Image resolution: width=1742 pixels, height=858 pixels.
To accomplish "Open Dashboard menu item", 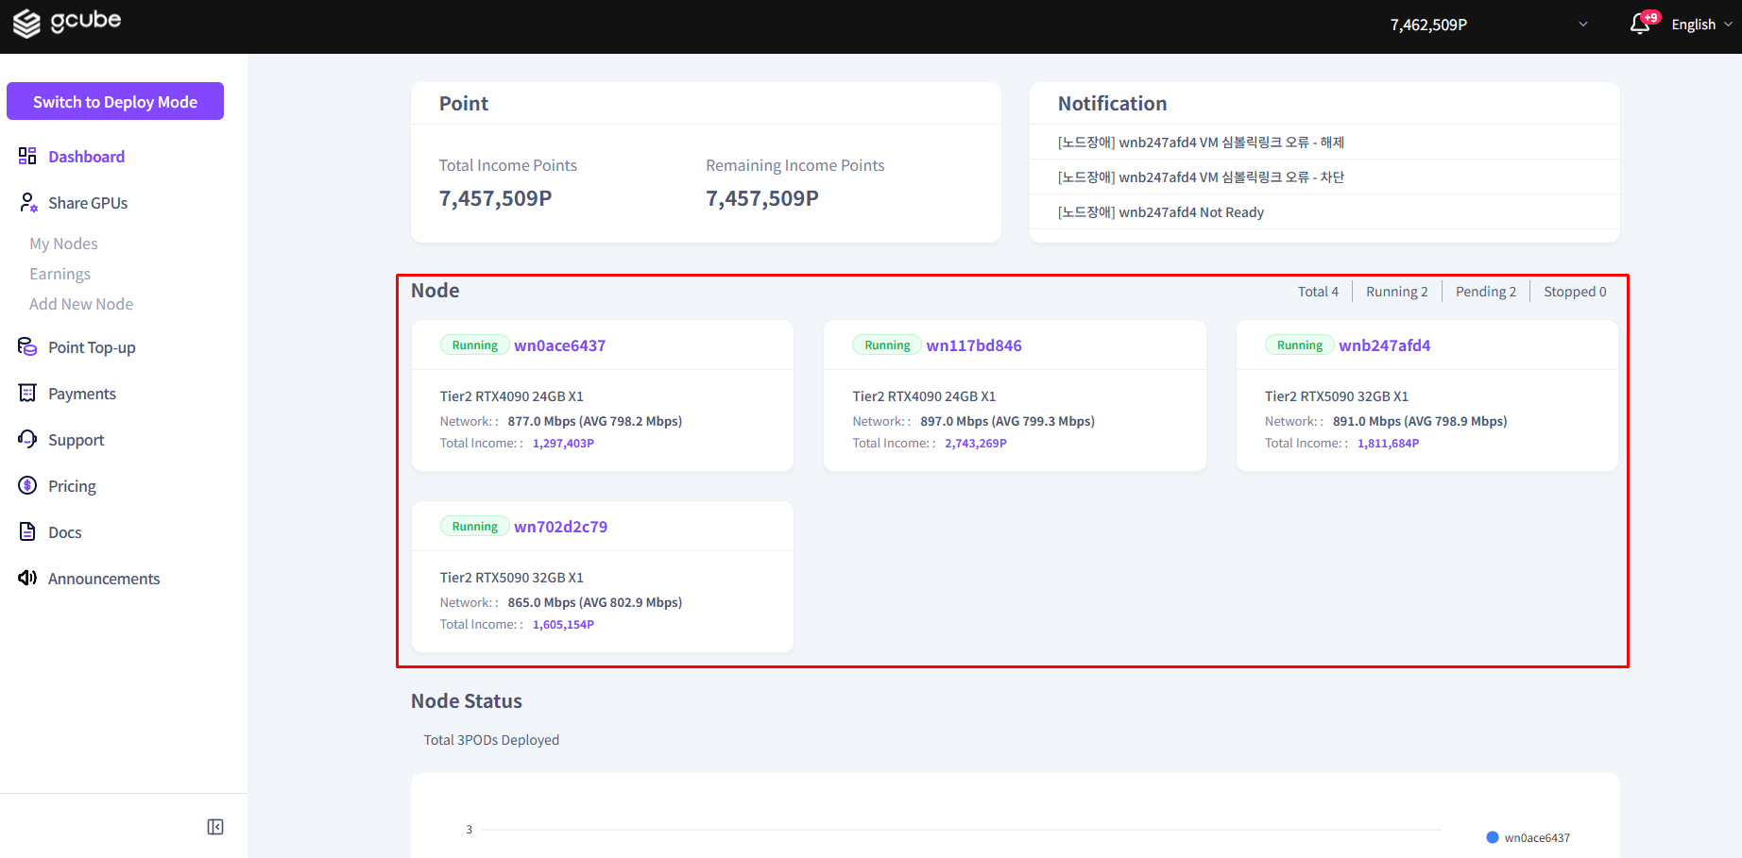I will coord(86,157).
